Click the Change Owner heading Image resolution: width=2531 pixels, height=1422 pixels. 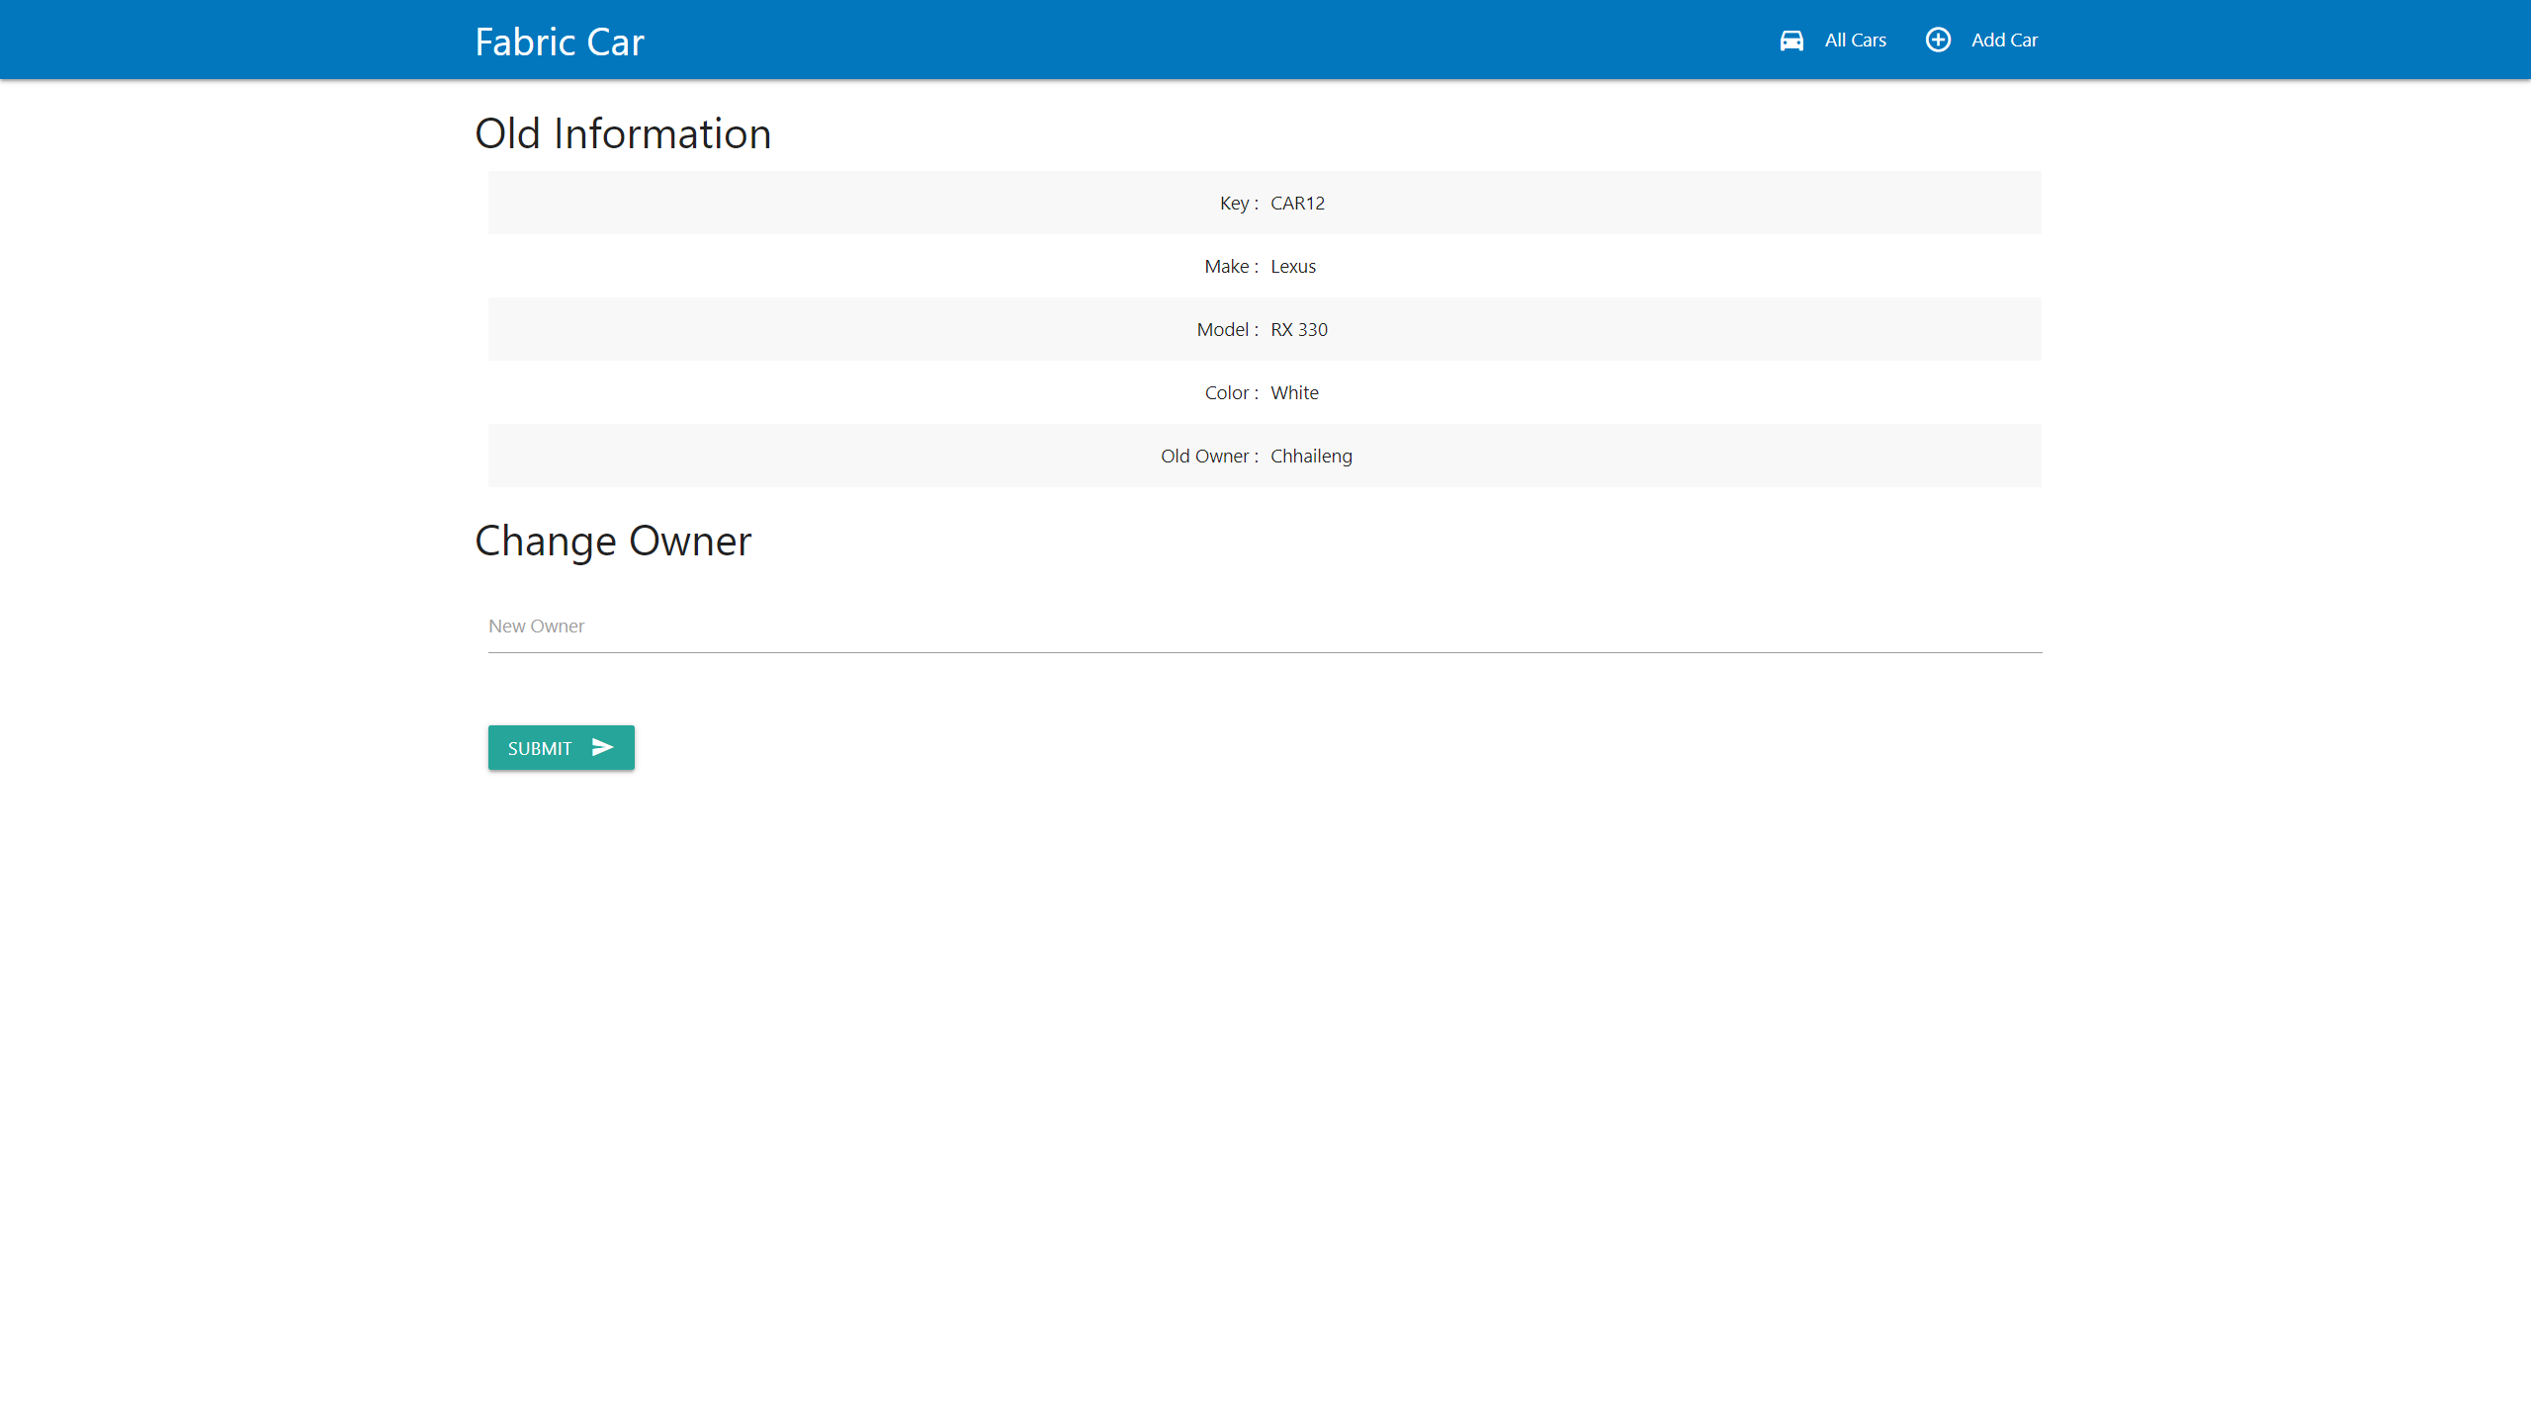click(x=613, y=541)
